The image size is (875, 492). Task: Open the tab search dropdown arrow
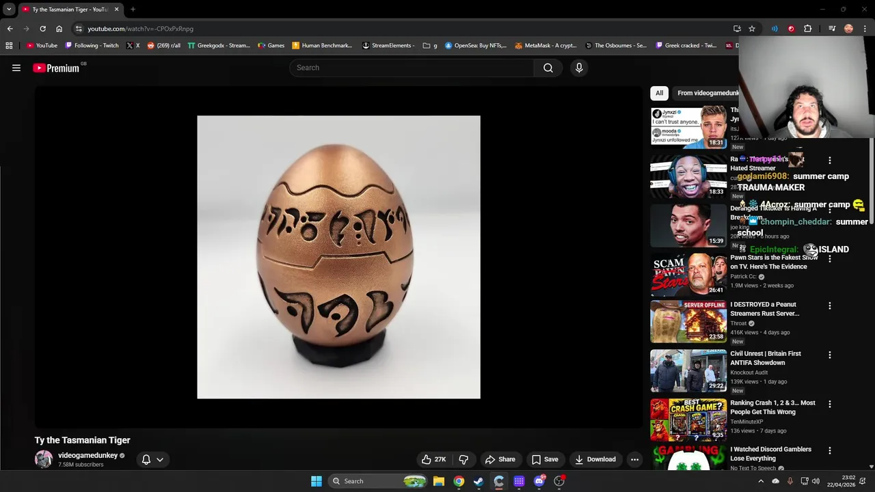pyautogui.click(x=9, y=10)
